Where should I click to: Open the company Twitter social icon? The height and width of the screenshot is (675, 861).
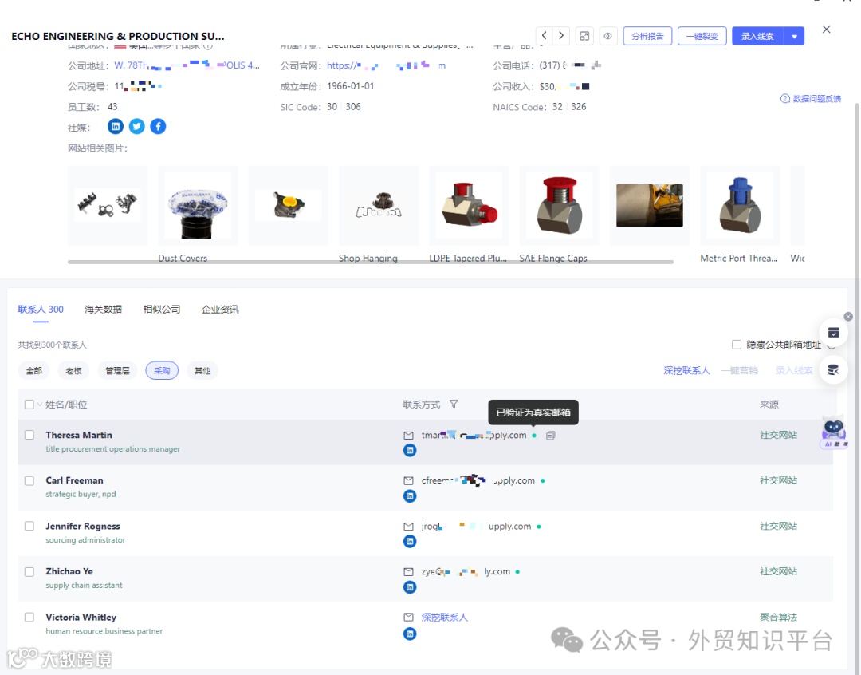[137, 126]
